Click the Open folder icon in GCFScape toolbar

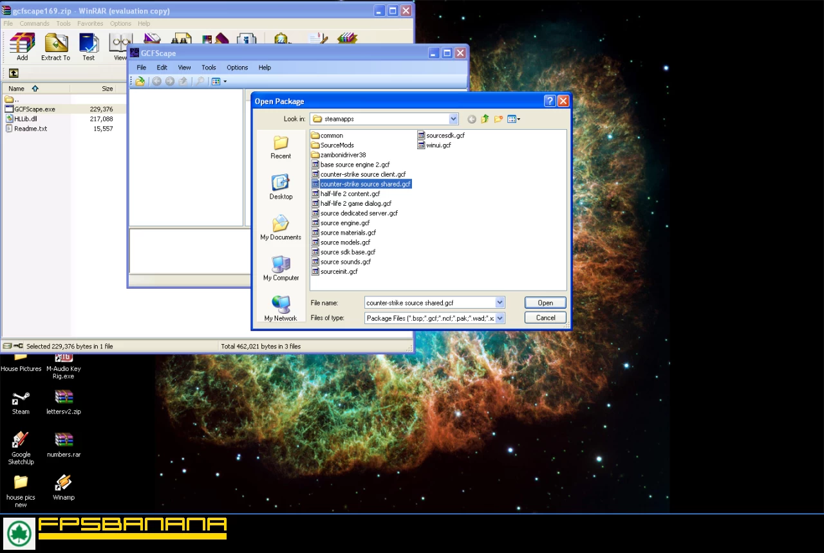[x=140, y=81]
